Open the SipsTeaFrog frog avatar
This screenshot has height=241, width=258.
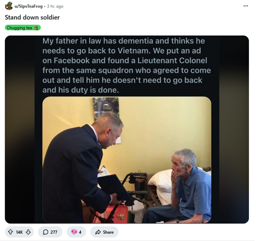pyautogui.click(x=9, y=6)
